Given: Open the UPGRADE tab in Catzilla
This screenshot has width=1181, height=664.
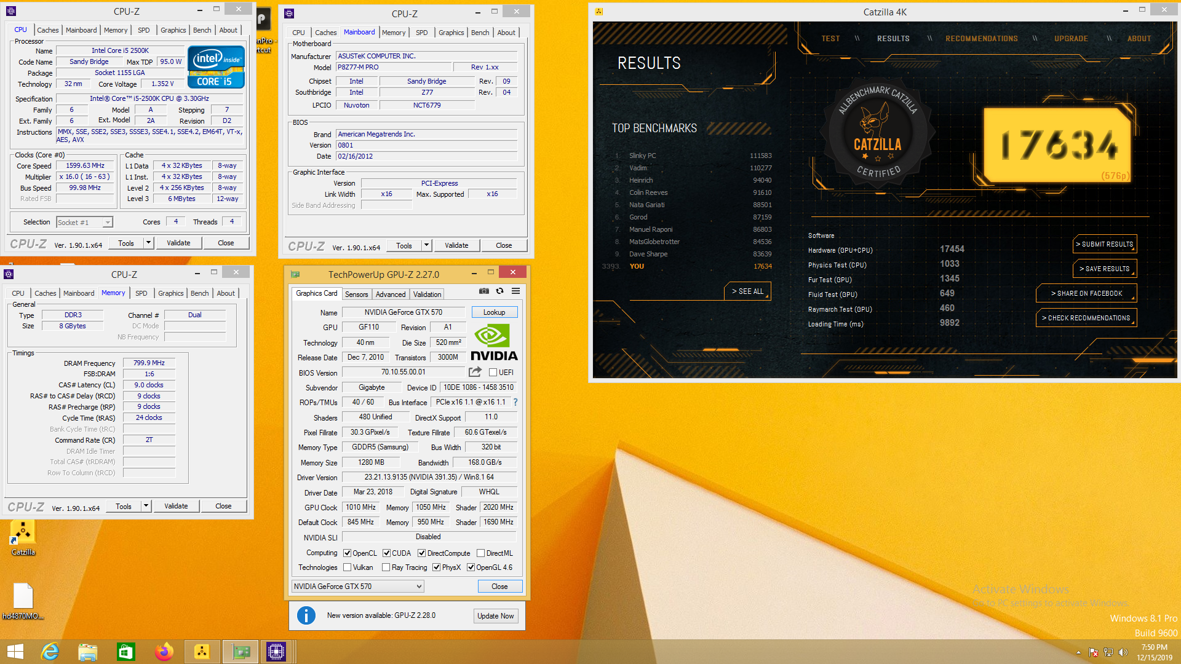Looking at the screenshot, I should coord(1071,39).
